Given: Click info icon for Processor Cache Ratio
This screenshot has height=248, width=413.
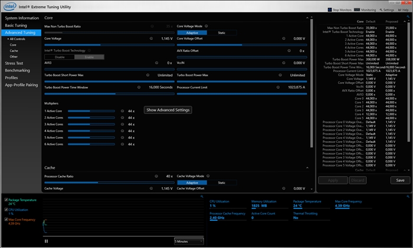Looking at the screenshot, I should [x=156, y=176].
